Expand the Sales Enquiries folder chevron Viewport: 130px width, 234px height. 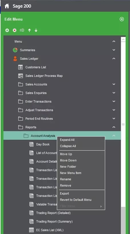click(x=114, y=93)
